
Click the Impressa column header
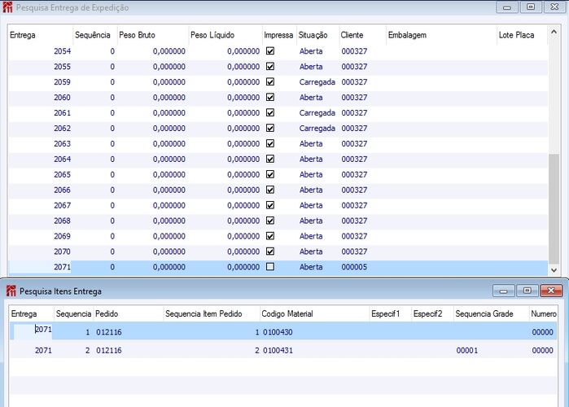click(x=279, y=35)
